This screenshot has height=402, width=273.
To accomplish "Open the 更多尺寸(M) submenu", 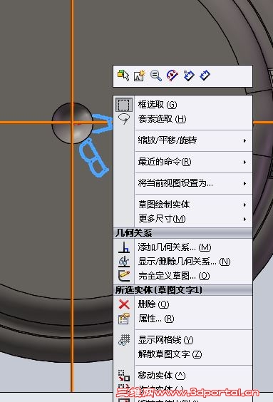I will coord(183,219).
